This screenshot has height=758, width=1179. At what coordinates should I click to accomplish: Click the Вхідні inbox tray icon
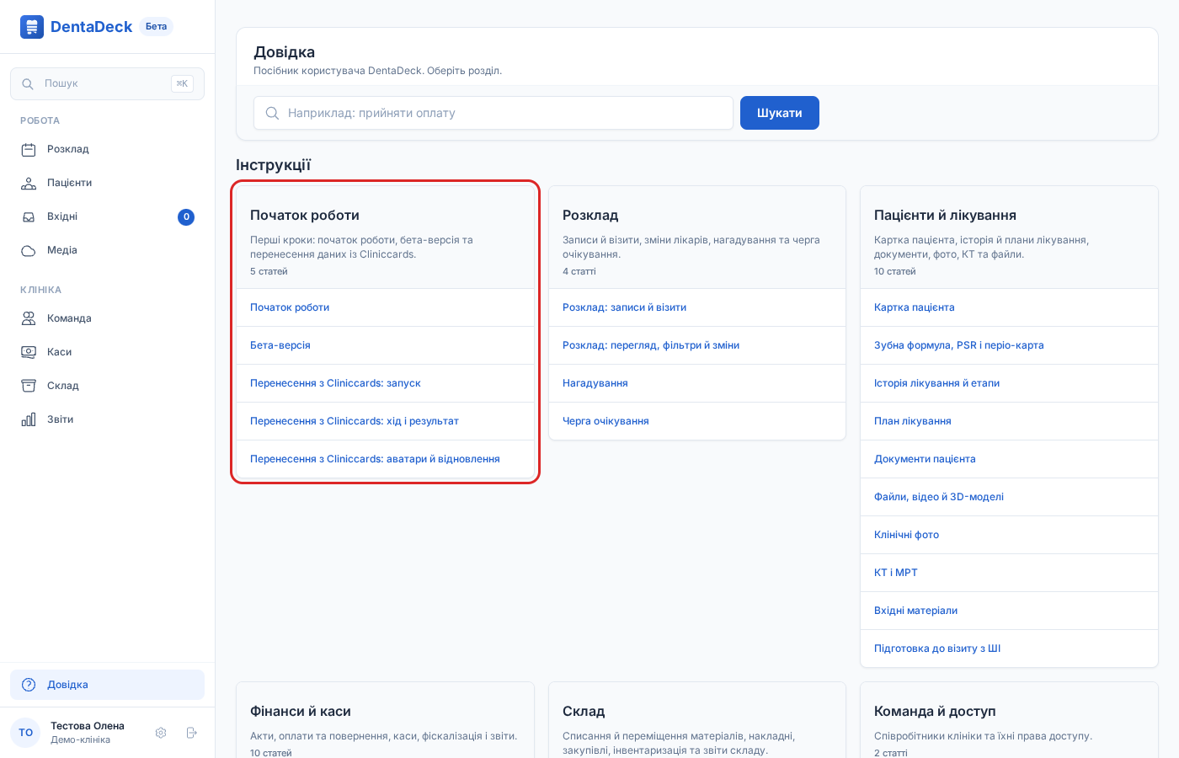point(29,217)
